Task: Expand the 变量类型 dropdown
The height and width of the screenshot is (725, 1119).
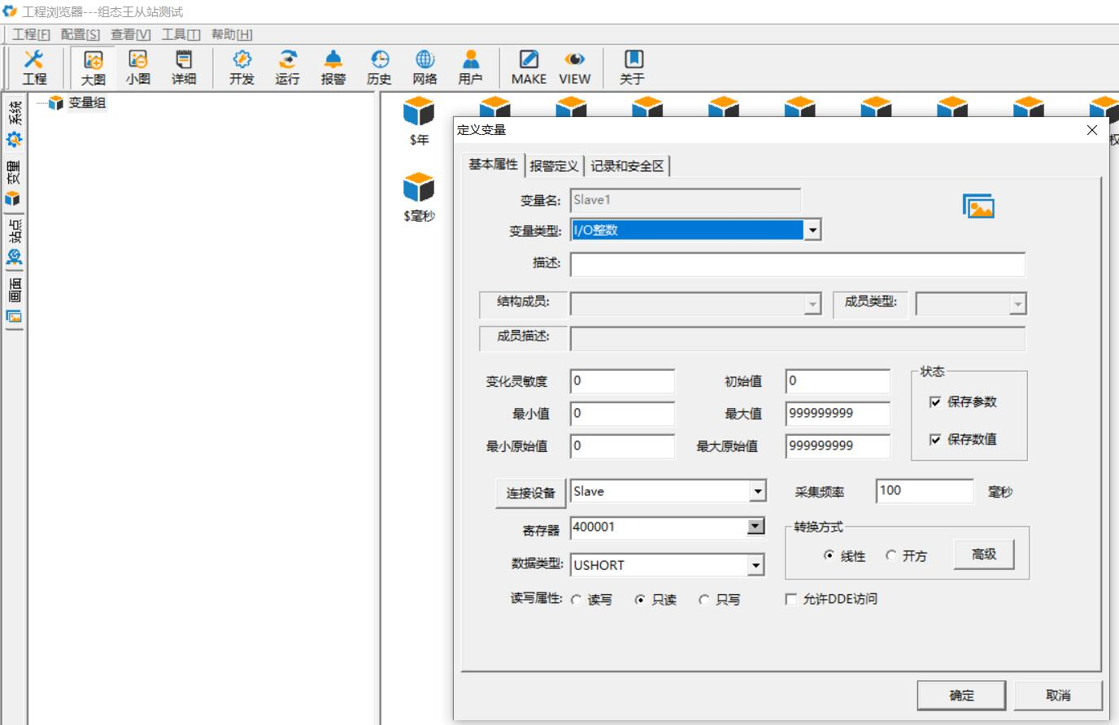Action: 812,230
